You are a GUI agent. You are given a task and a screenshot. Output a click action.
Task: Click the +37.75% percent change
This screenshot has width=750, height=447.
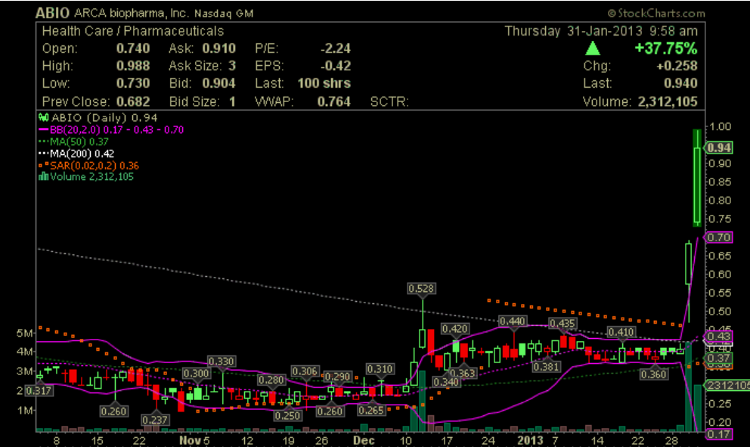[x=666, y=48]
